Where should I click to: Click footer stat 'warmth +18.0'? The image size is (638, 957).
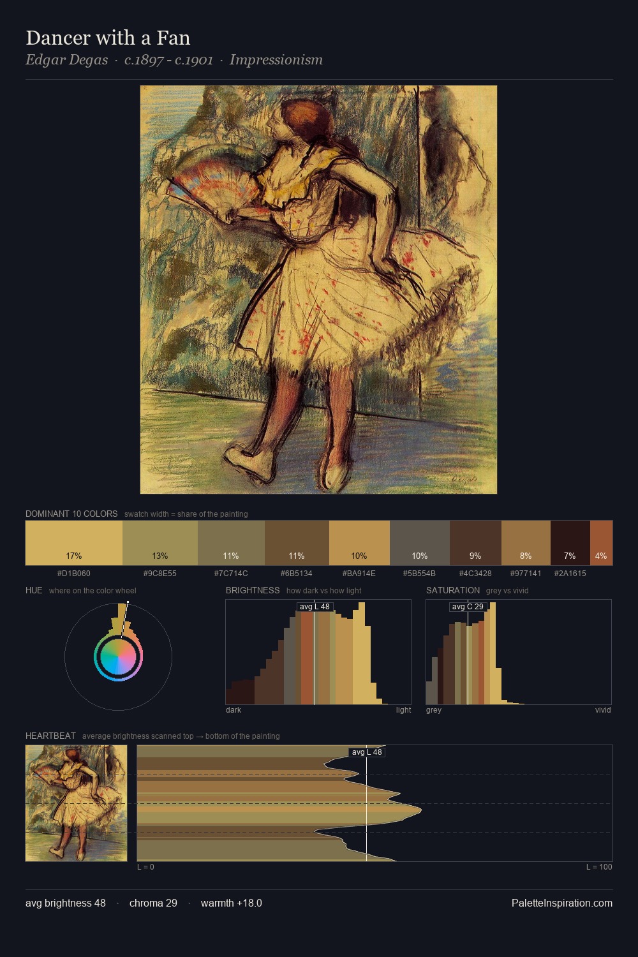point(232,903)
